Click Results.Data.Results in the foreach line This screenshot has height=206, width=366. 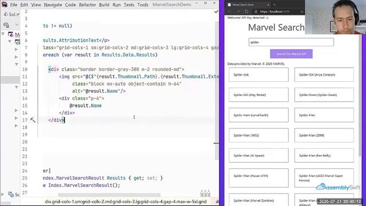128,55
